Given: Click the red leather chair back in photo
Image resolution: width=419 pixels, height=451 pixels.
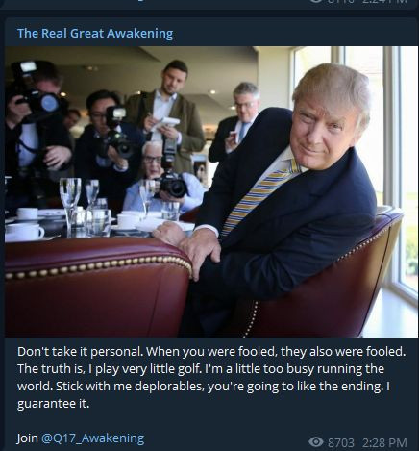Looking at the screenshot, I should pyautogui.click(x=96, y=287).
